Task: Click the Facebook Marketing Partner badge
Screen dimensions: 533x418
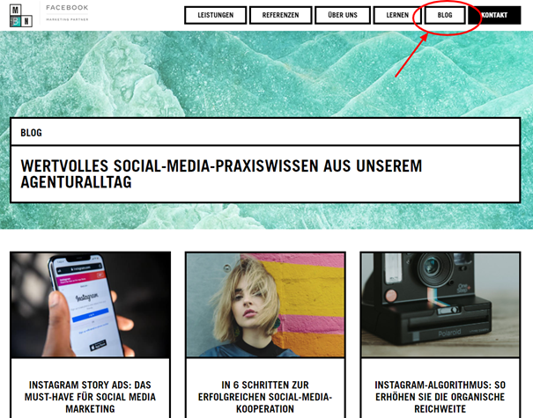Action: coord(67,13)
